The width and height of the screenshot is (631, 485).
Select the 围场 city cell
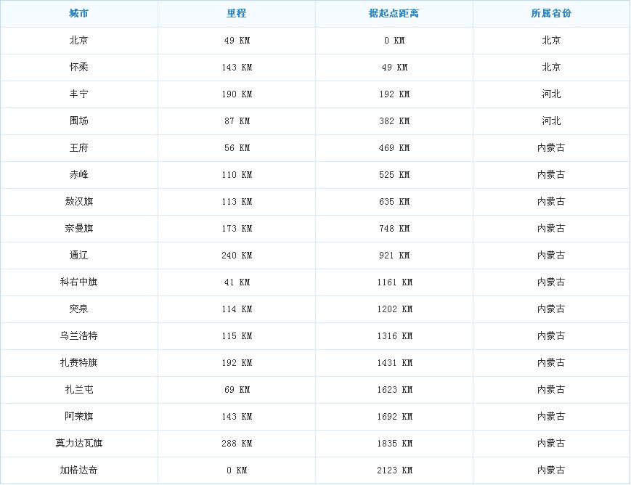[78, 121]
